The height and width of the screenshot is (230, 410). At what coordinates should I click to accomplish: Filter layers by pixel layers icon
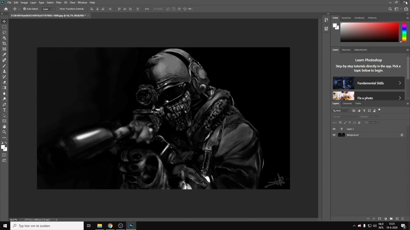354,111
